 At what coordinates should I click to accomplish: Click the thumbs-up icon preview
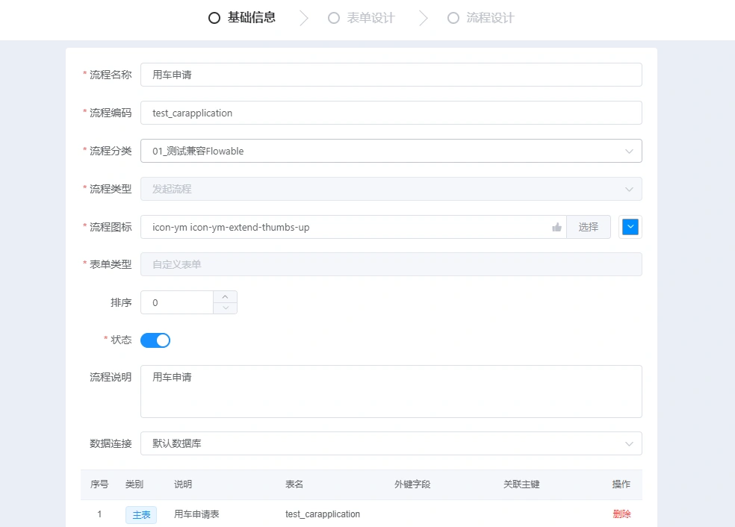point(556,227)
